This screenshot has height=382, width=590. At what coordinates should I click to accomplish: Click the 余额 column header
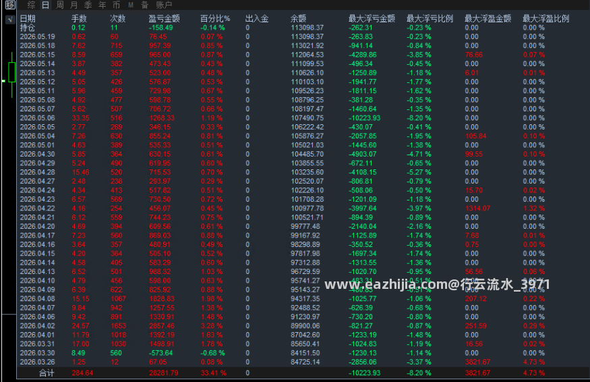point(299,18)
